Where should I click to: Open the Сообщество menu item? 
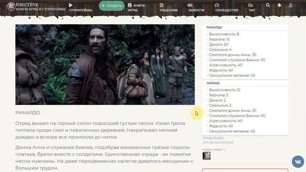pos(227,8)
